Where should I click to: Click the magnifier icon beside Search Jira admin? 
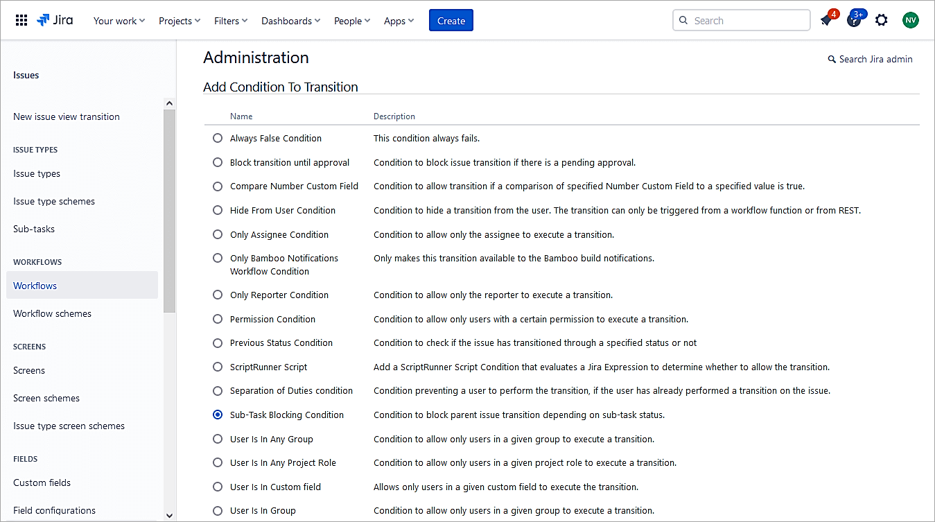click(832, 60)
